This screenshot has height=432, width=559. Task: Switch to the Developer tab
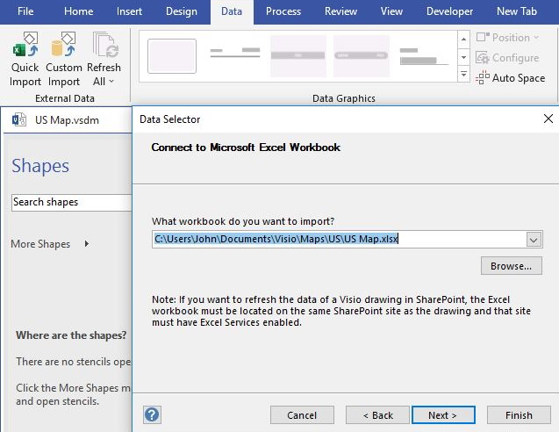[449, 11]
